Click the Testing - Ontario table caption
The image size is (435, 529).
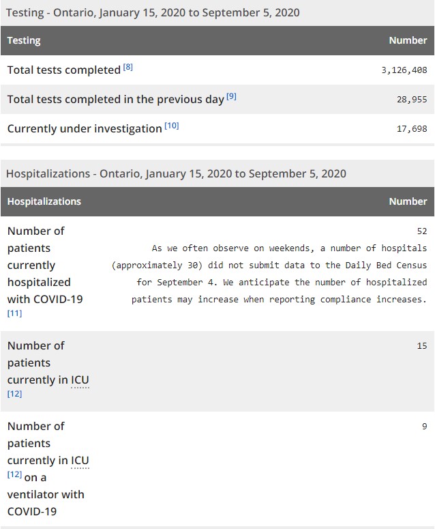153,12
